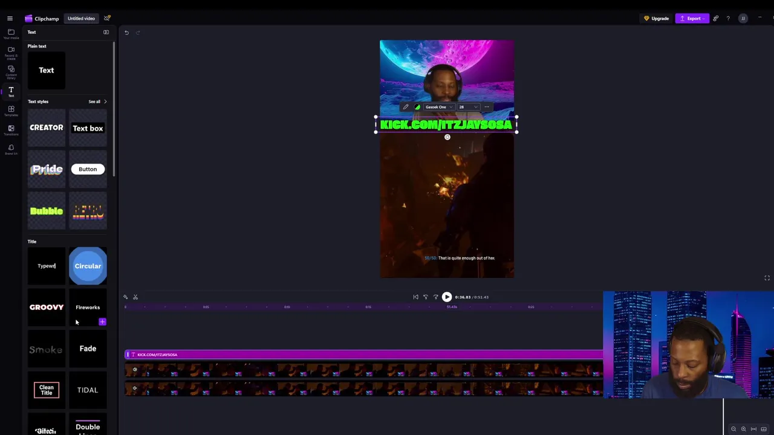
Task: Open Brand kit sidebar icon
Action: pos(11,149)
